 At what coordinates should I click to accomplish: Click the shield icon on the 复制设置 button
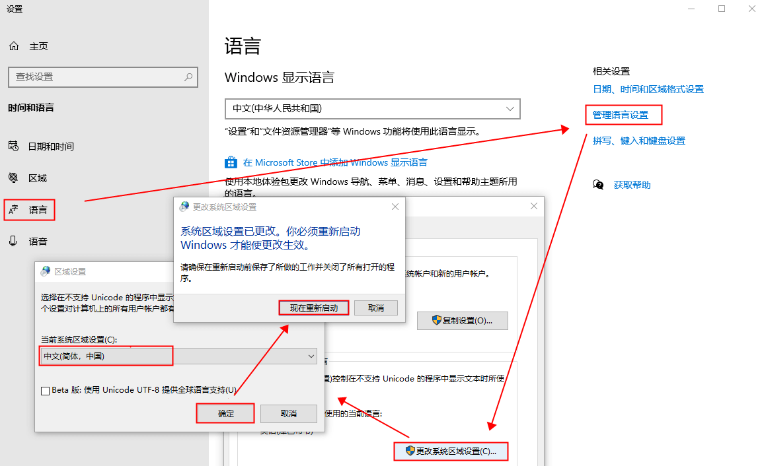pos(436,320)
